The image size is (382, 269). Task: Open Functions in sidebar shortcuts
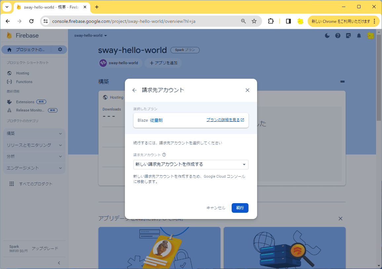24,82
